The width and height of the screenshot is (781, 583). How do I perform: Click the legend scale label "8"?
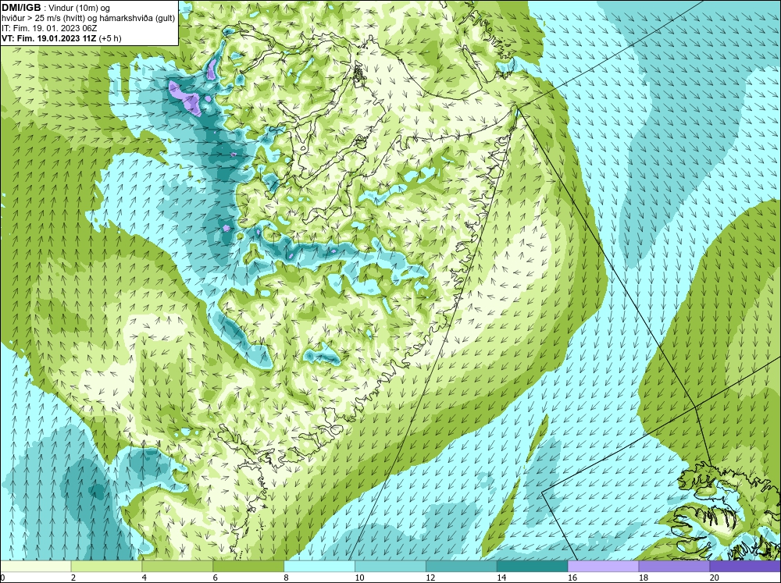tap(287, 578)
